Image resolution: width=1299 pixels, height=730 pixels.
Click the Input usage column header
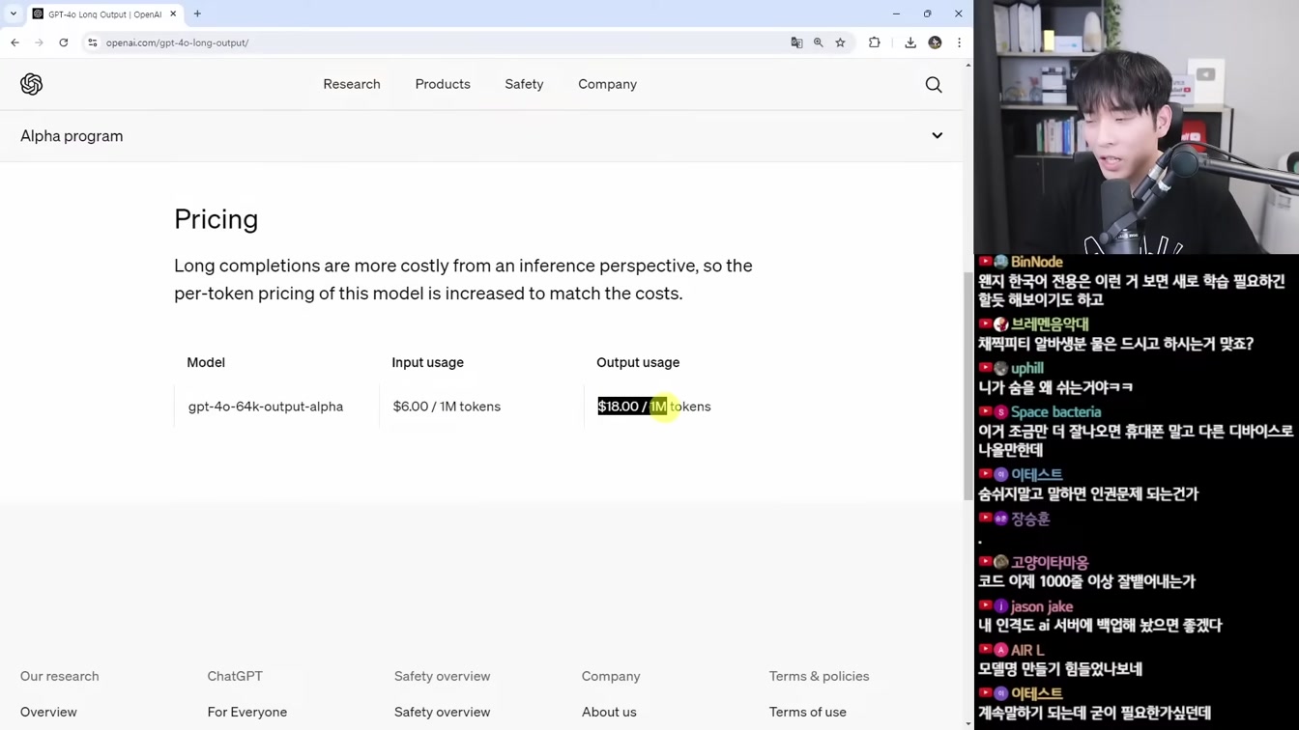pos(427,362)
